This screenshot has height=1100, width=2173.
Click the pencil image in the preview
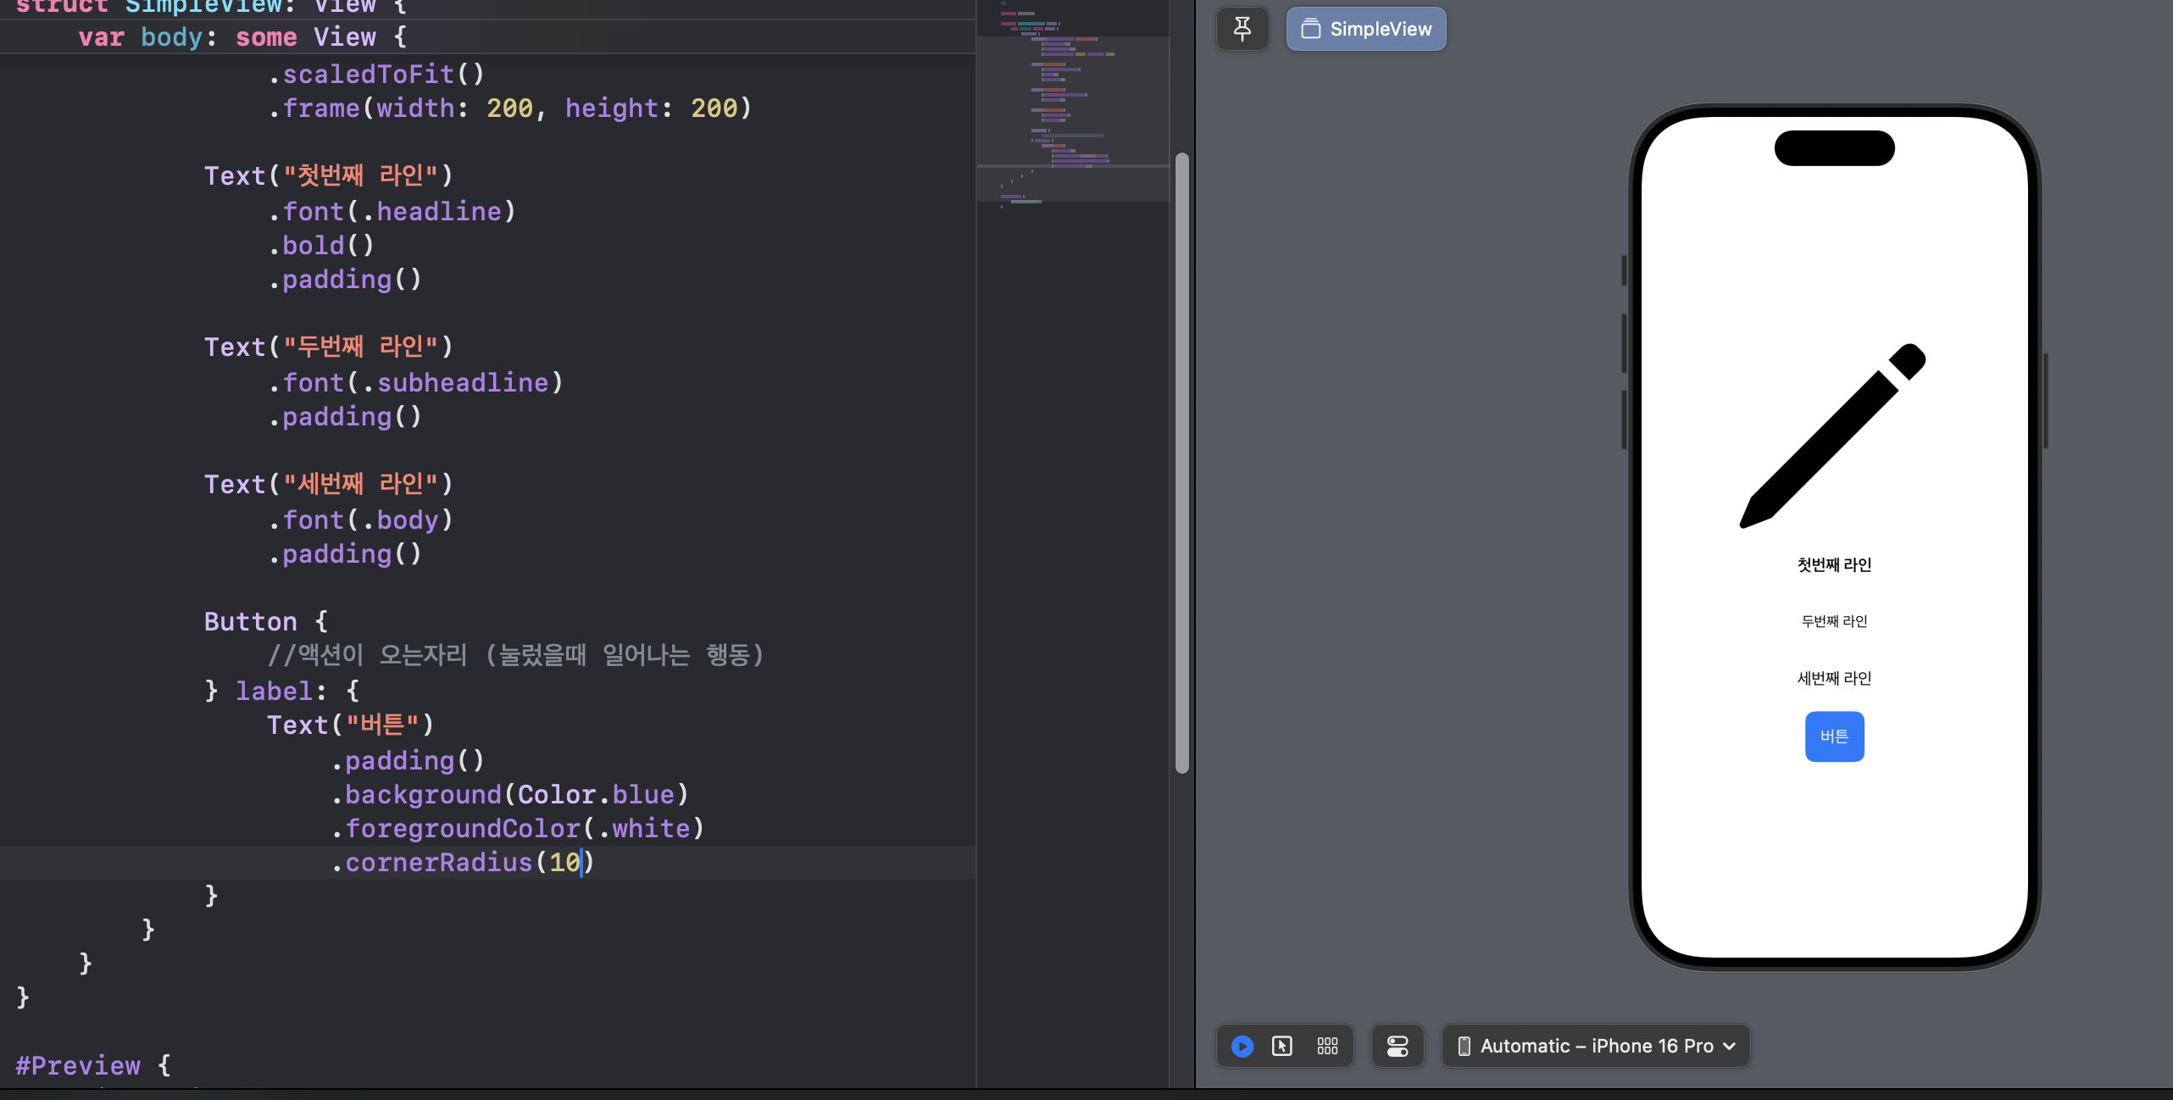click(1833, 436)
